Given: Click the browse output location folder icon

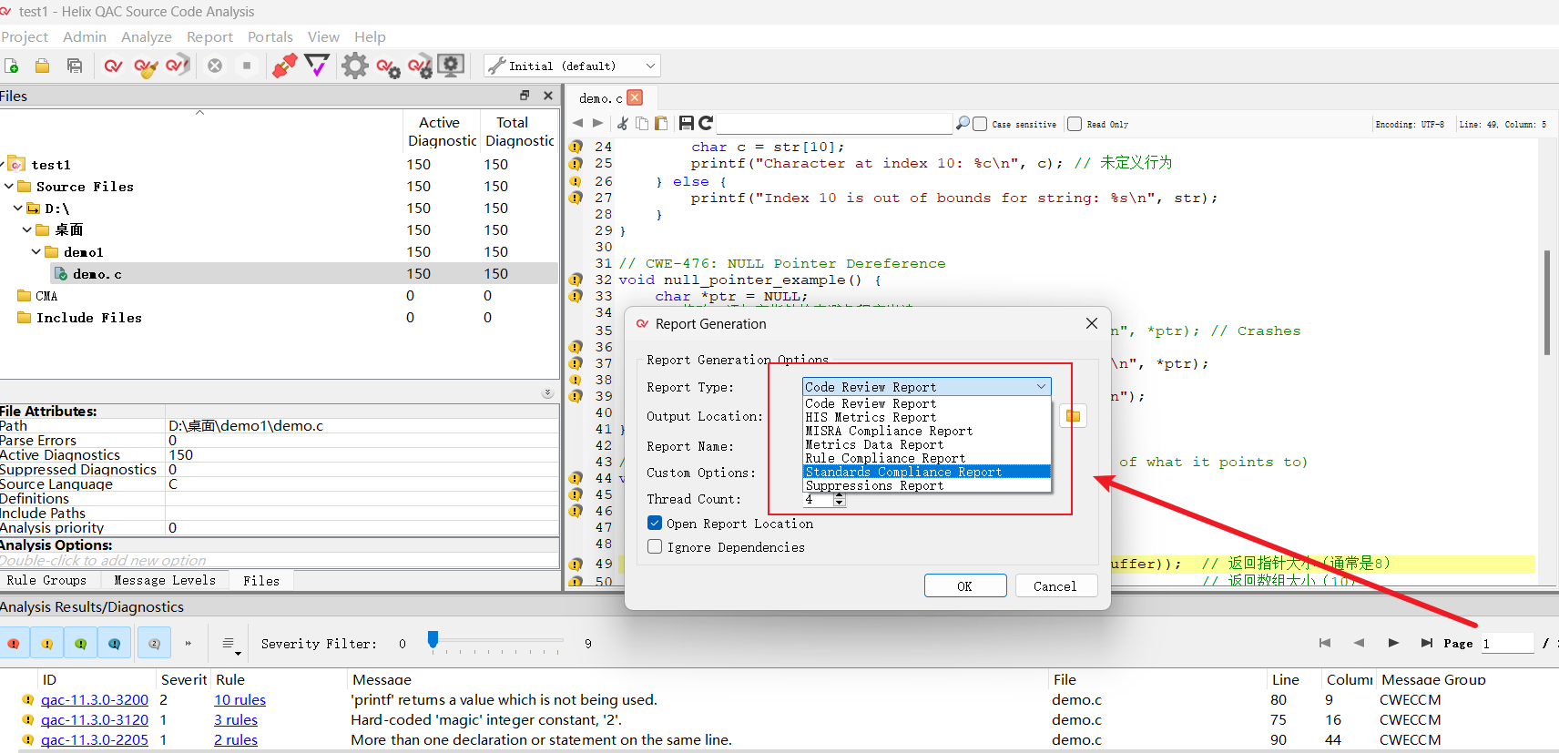Looking at the screenshot, I should pyautogui.click(x=1074, y=416).
